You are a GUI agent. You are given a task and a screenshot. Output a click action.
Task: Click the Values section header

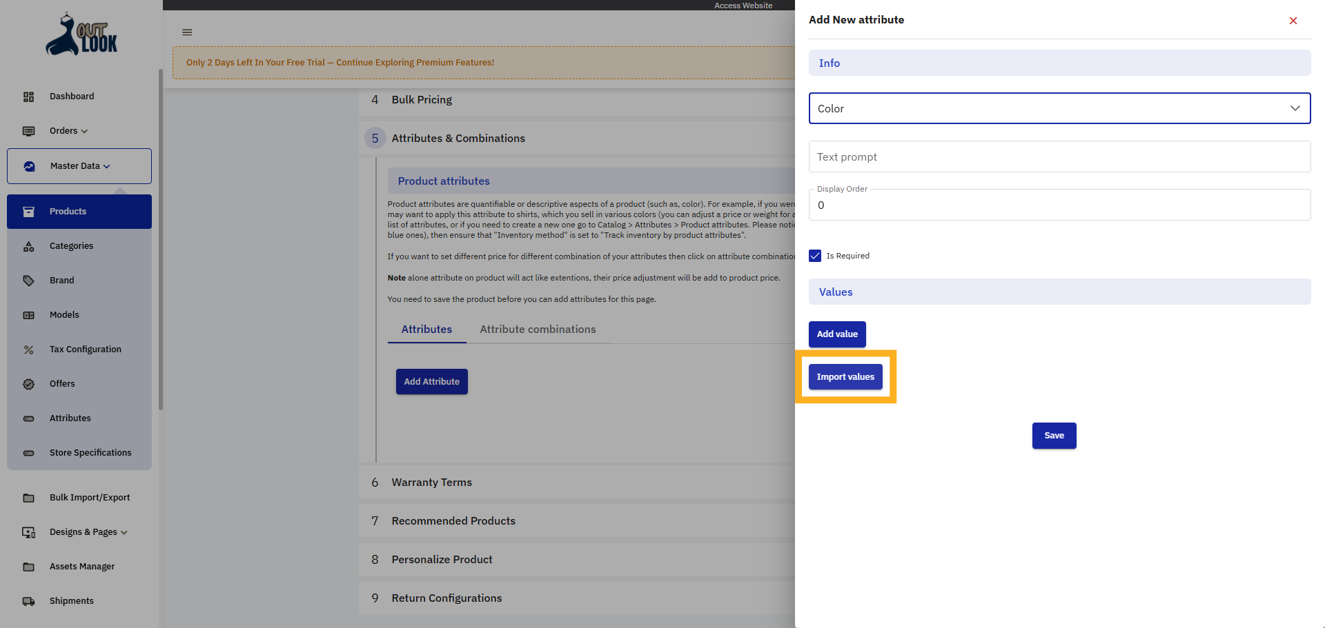(1059, 292)
